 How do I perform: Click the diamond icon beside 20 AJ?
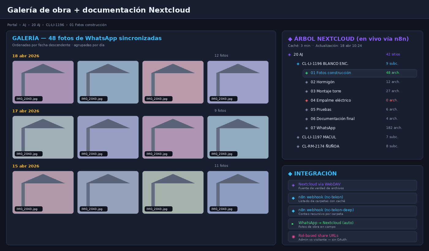point(289,54)
